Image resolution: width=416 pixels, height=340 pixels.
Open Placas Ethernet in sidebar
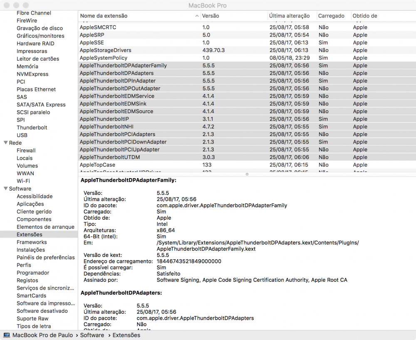tap(36, 89)
